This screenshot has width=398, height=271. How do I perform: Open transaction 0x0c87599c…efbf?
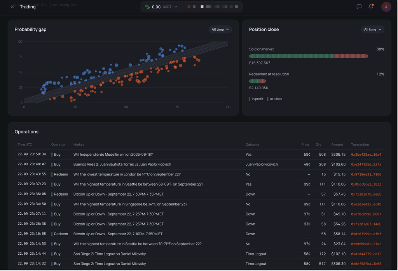point(366,234)
